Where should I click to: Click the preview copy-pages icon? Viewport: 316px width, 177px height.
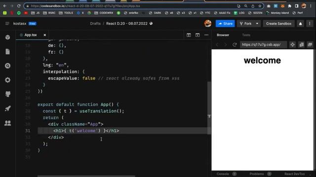[302, 45]
